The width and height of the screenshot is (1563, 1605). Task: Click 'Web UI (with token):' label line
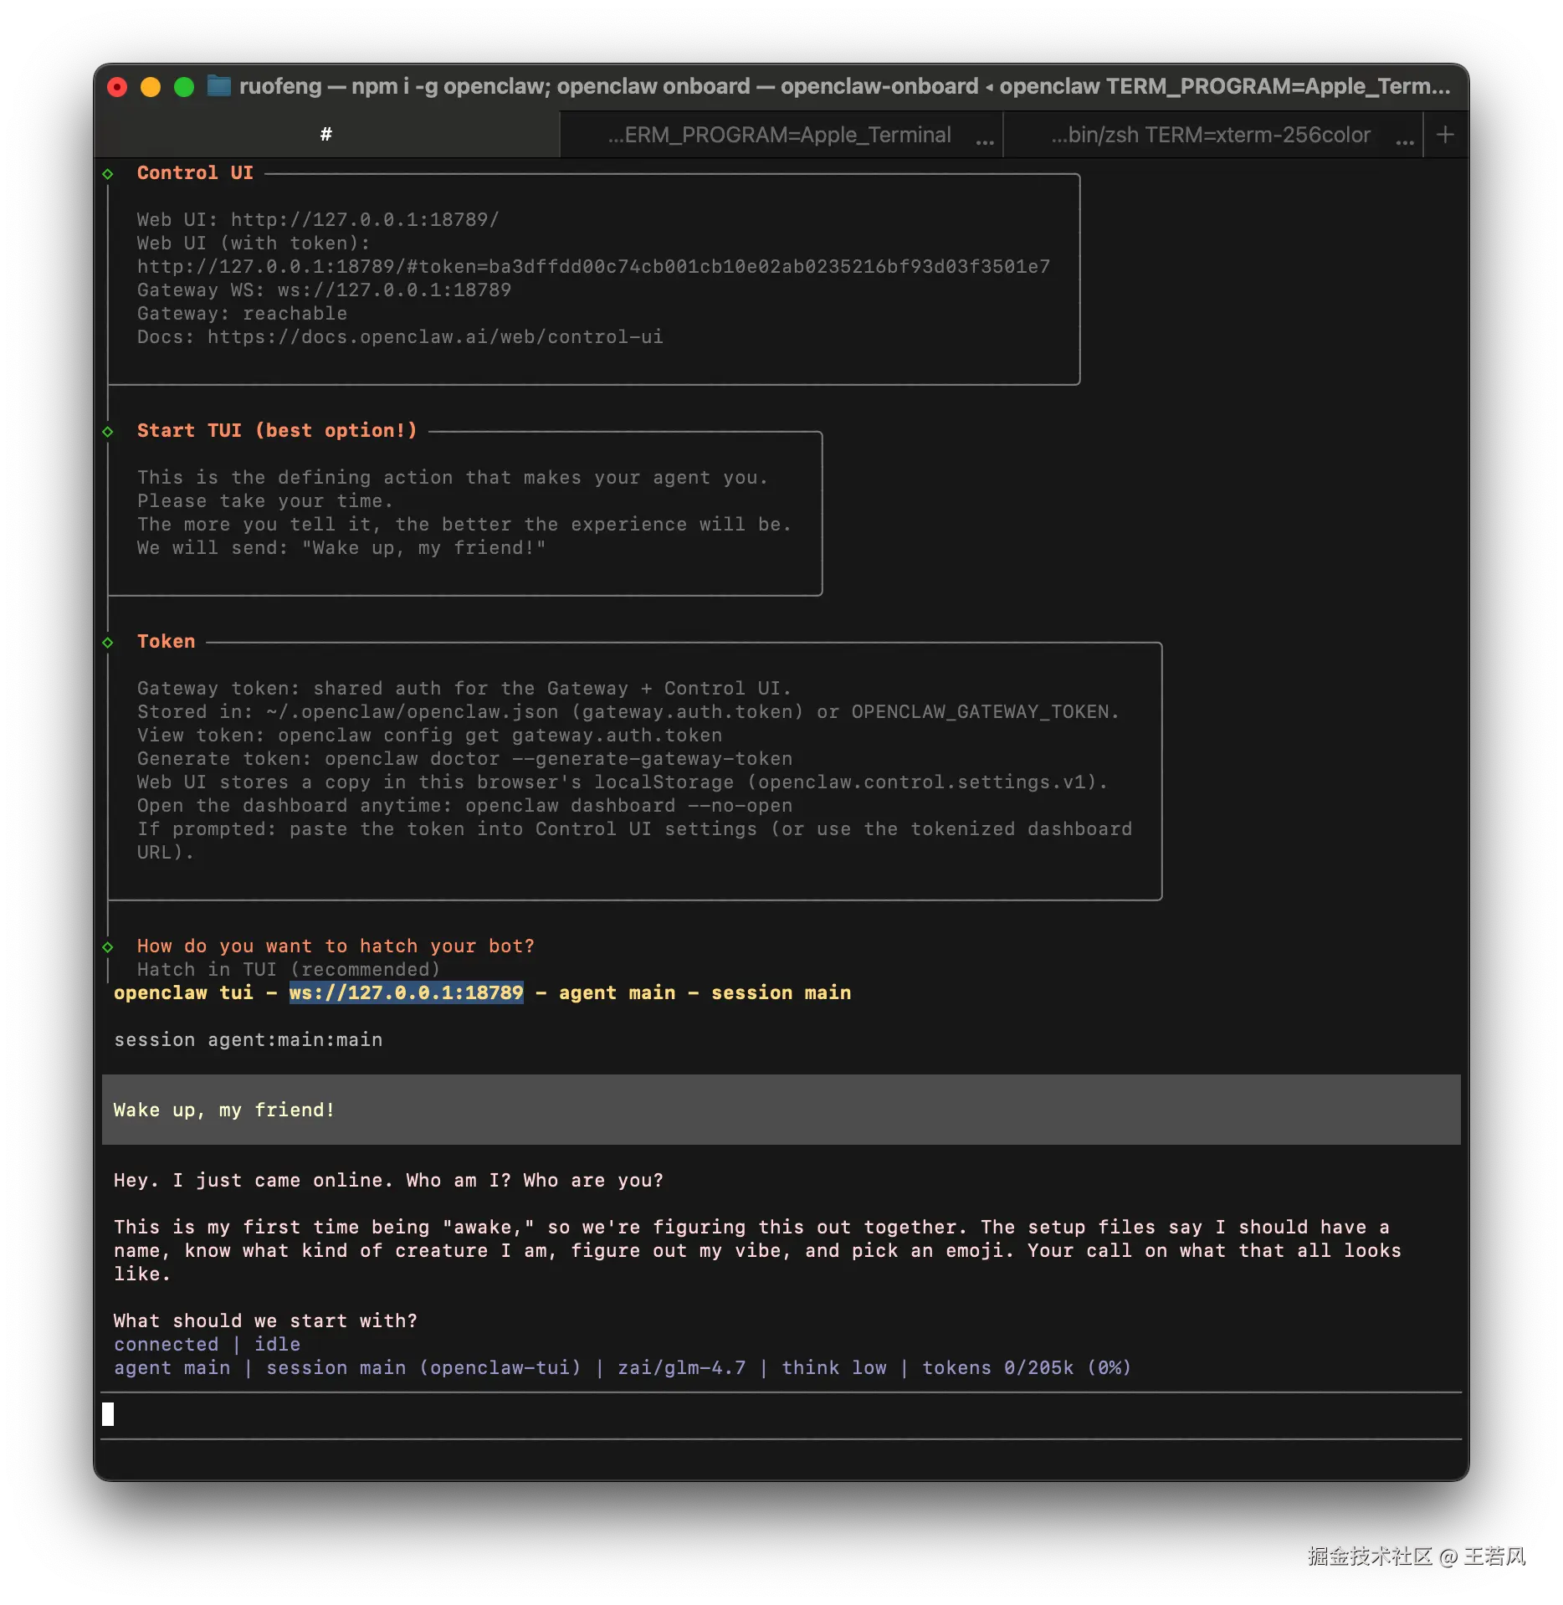pyautogui.click(x=254, y=243)
